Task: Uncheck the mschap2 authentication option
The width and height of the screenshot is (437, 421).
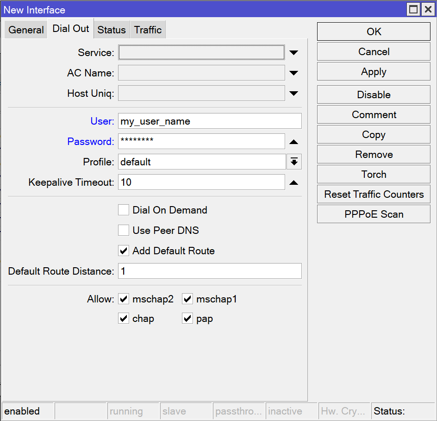Action: (x=124, y=299)
